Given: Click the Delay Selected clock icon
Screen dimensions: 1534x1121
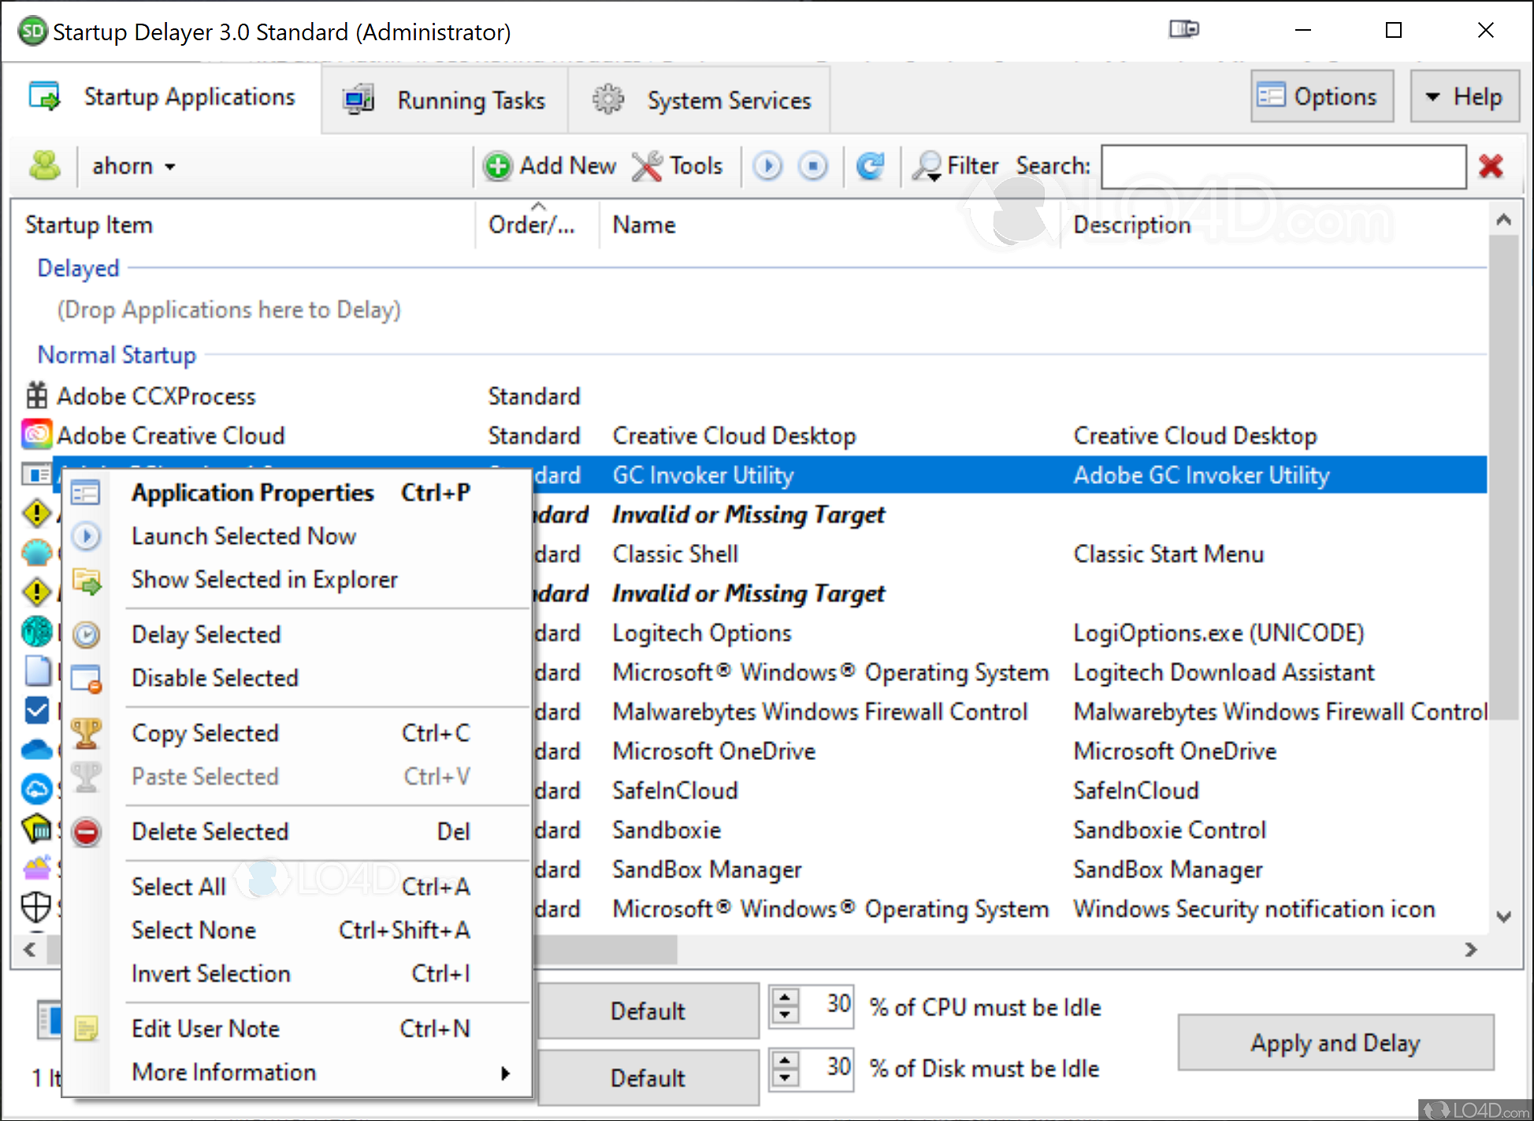Looking at the screenshot, I should [x=87, y=635].
